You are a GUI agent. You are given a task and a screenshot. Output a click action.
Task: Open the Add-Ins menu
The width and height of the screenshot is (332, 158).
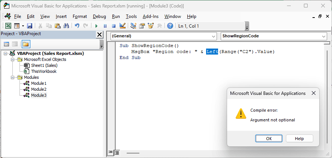(x=151, y=16)
